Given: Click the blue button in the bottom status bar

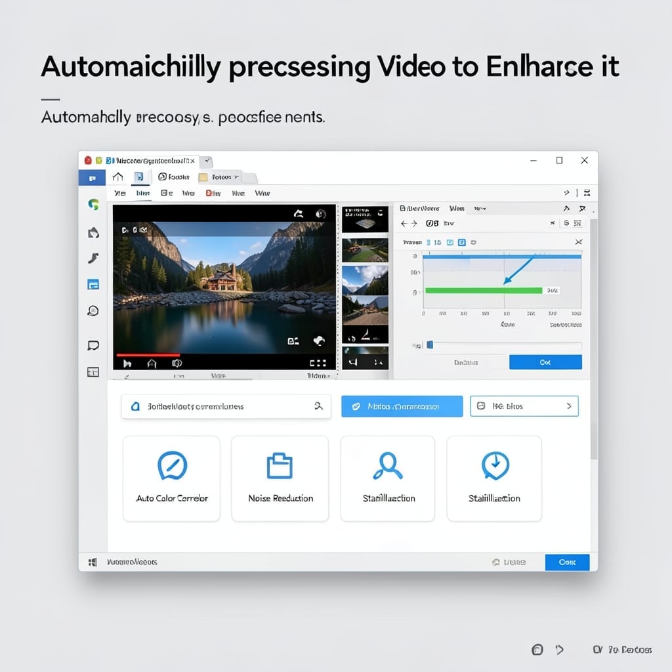Looking at the screenshot, I should [x=567, y=562].
